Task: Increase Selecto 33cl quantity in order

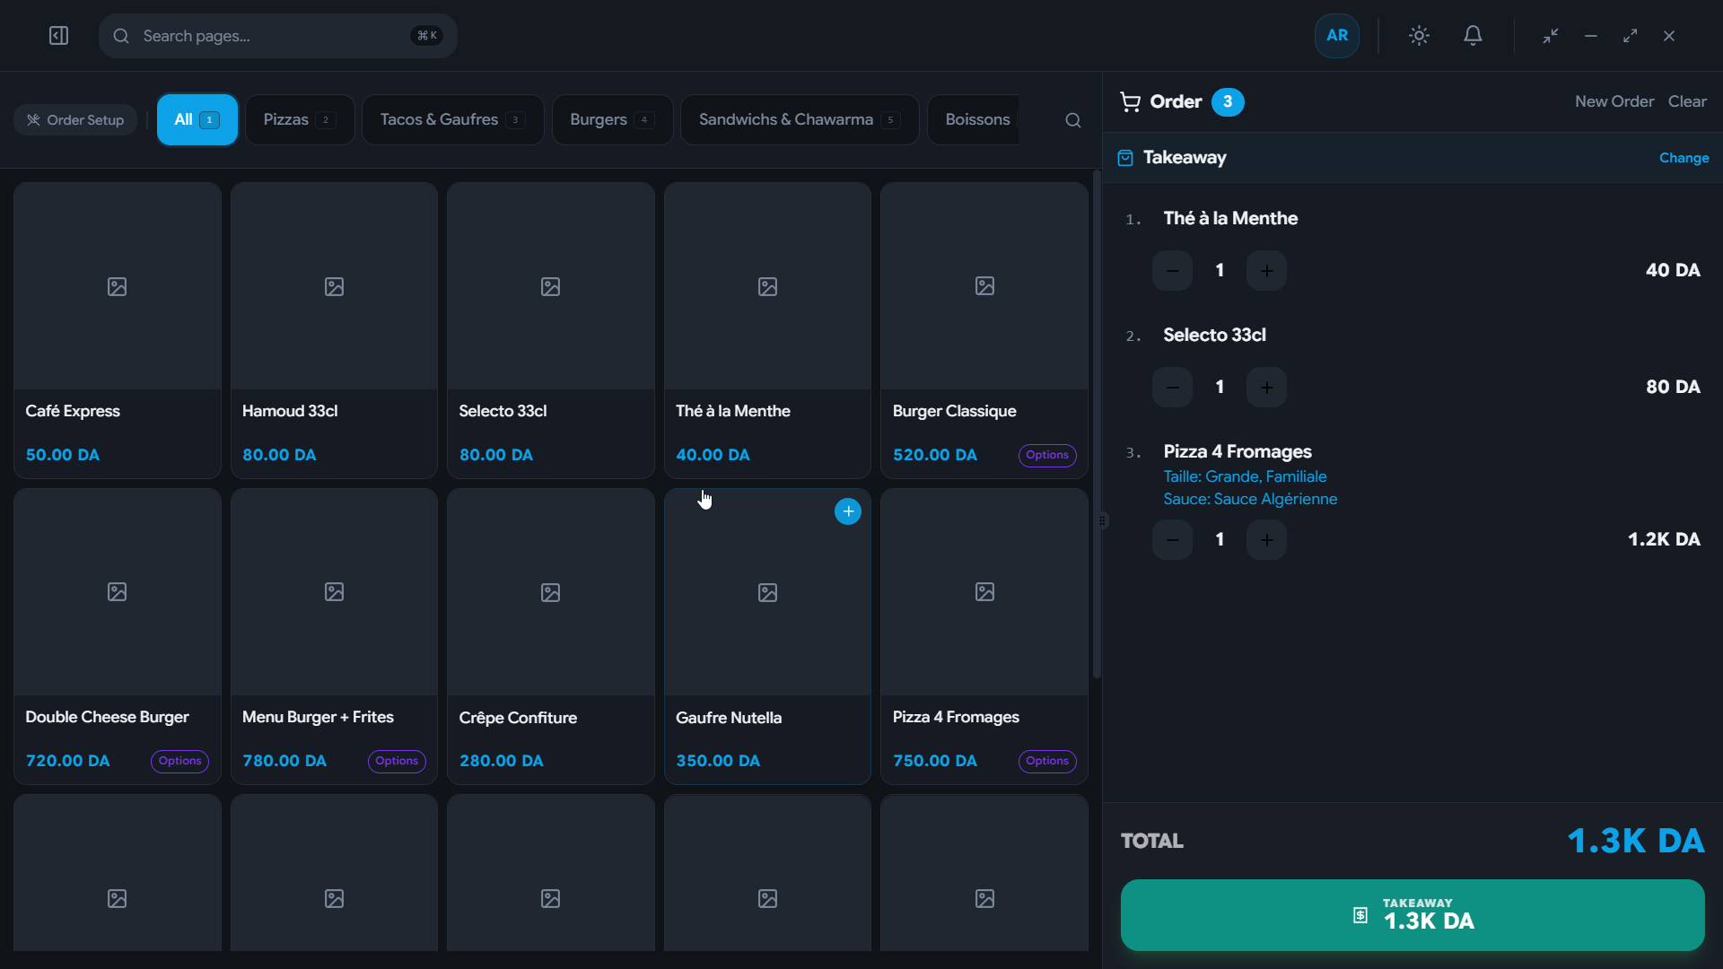Action: [1266, 388]
